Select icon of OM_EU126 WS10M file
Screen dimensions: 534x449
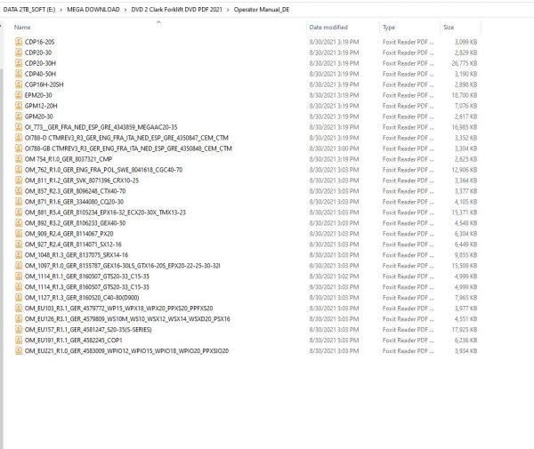click(19, 318)
